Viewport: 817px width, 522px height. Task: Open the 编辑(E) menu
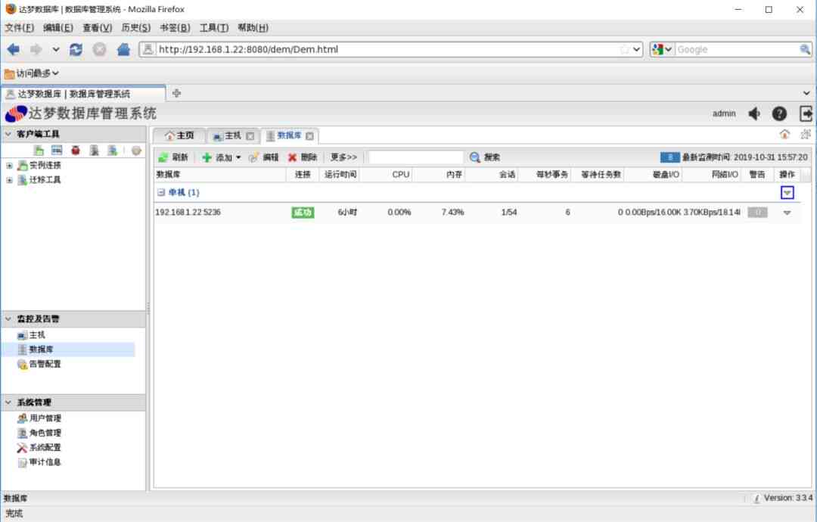[57, 27]
